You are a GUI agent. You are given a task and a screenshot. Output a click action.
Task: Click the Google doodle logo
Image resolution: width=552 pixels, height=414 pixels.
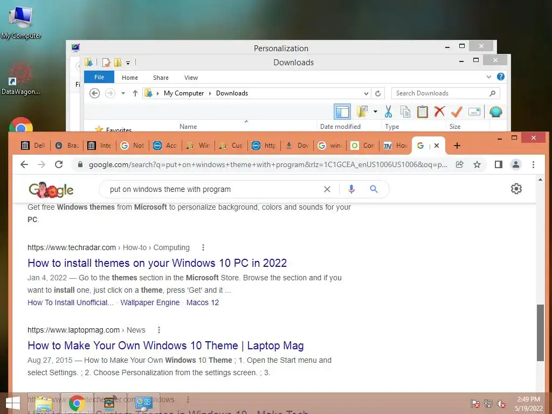[x=51, y=190]
